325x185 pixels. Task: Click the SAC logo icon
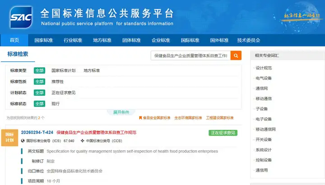tap(21, 17)
